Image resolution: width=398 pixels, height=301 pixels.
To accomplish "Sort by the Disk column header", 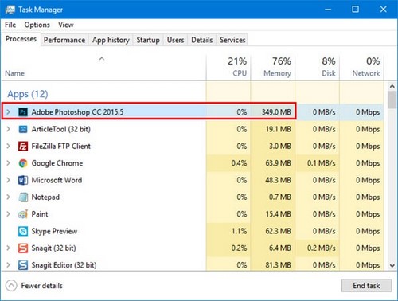I will tap(318, 68).
